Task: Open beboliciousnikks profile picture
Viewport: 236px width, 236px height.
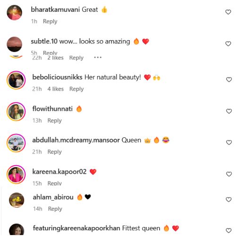Action: 16,80
